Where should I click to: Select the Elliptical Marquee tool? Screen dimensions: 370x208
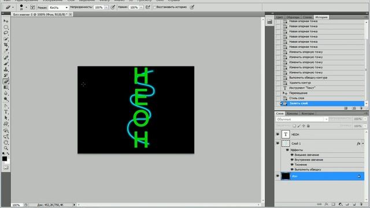(x=6, y=27)
